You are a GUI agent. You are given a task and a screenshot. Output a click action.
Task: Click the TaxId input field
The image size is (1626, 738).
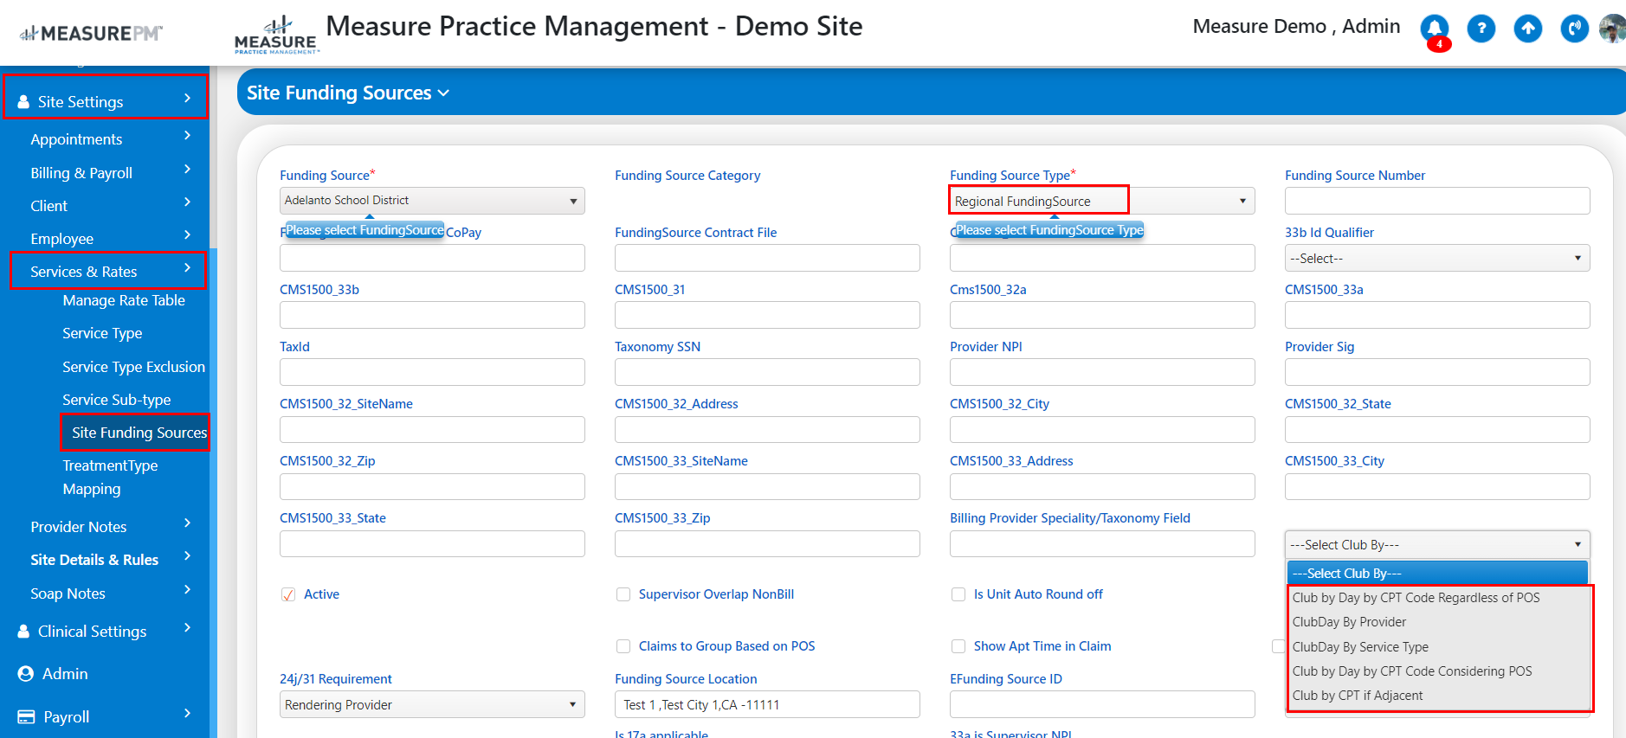point(432,372)
